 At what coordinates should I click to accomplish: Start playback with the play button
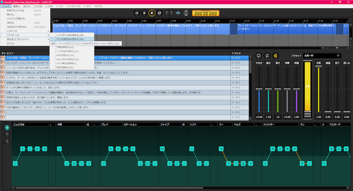[144, 13]
